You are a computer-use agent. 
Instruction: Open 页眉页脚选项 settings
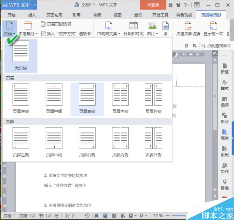pyautogui.click(x=56, y=24)
